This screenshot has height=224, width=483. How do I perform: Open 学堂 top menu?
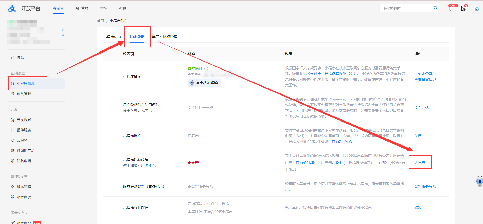[104, 8]
